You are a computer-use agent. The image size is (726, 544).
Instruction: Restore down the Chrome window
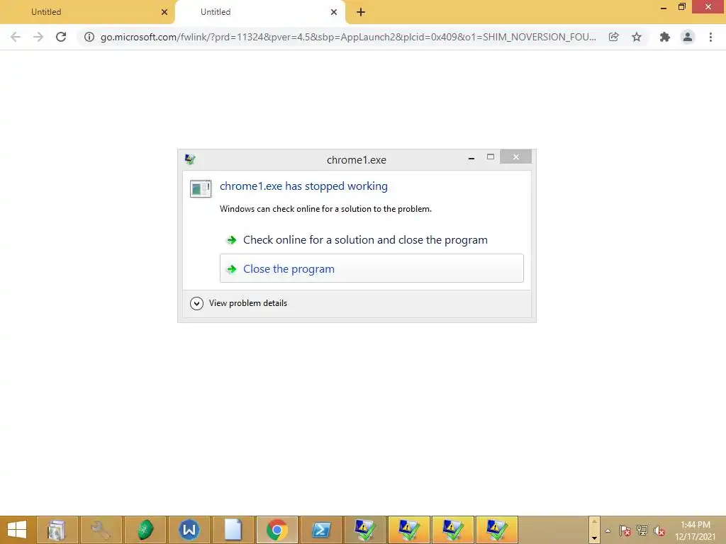(681, 7)
